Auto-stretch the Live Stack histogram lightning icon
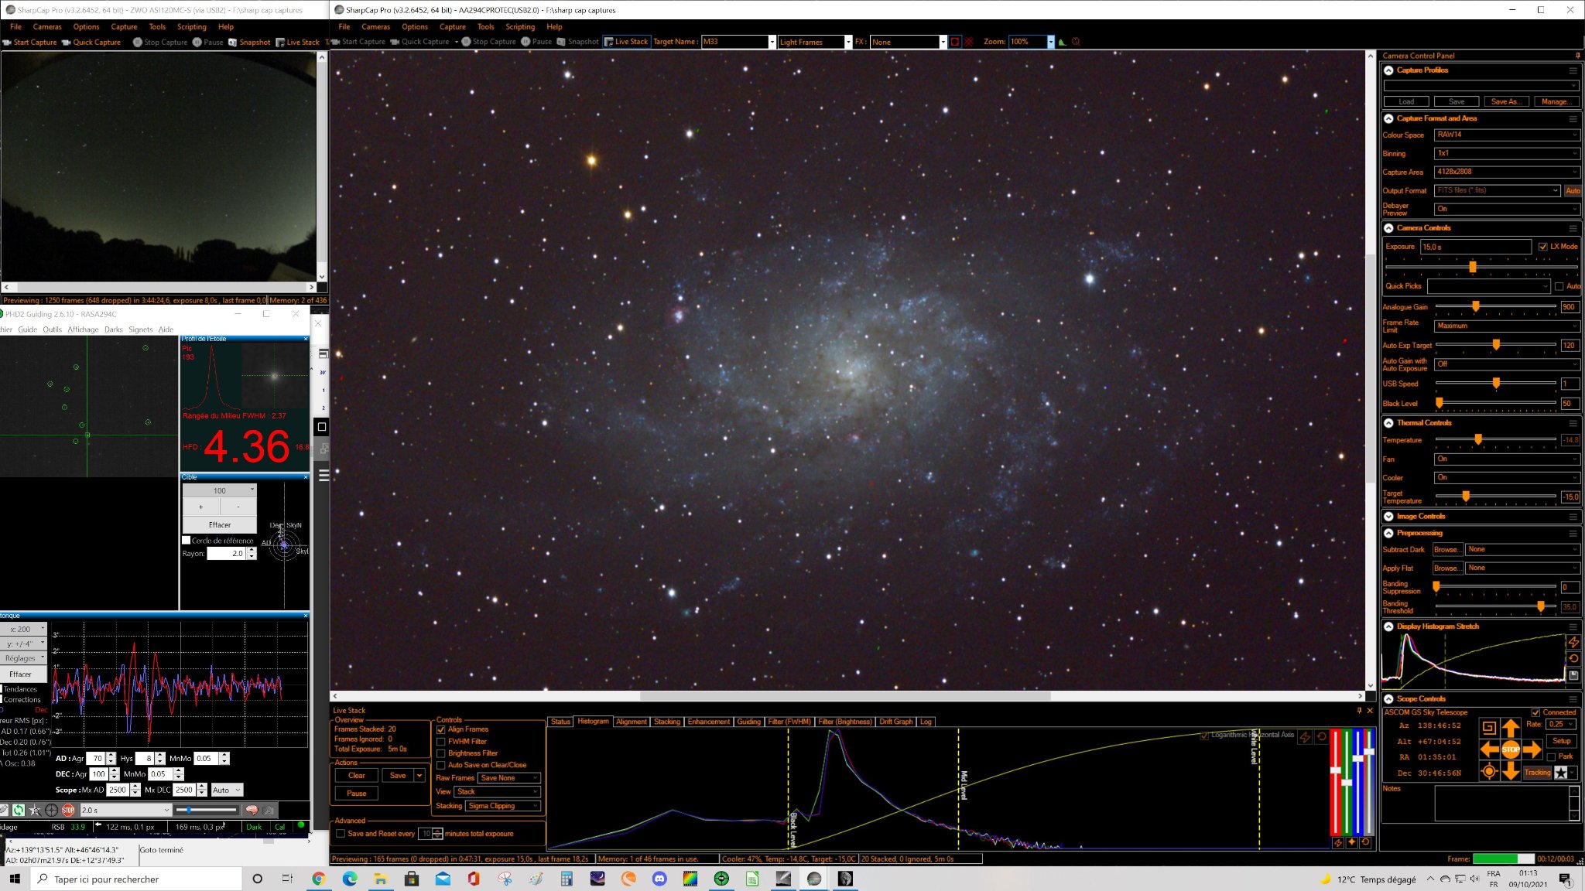 coord(1305,737)
